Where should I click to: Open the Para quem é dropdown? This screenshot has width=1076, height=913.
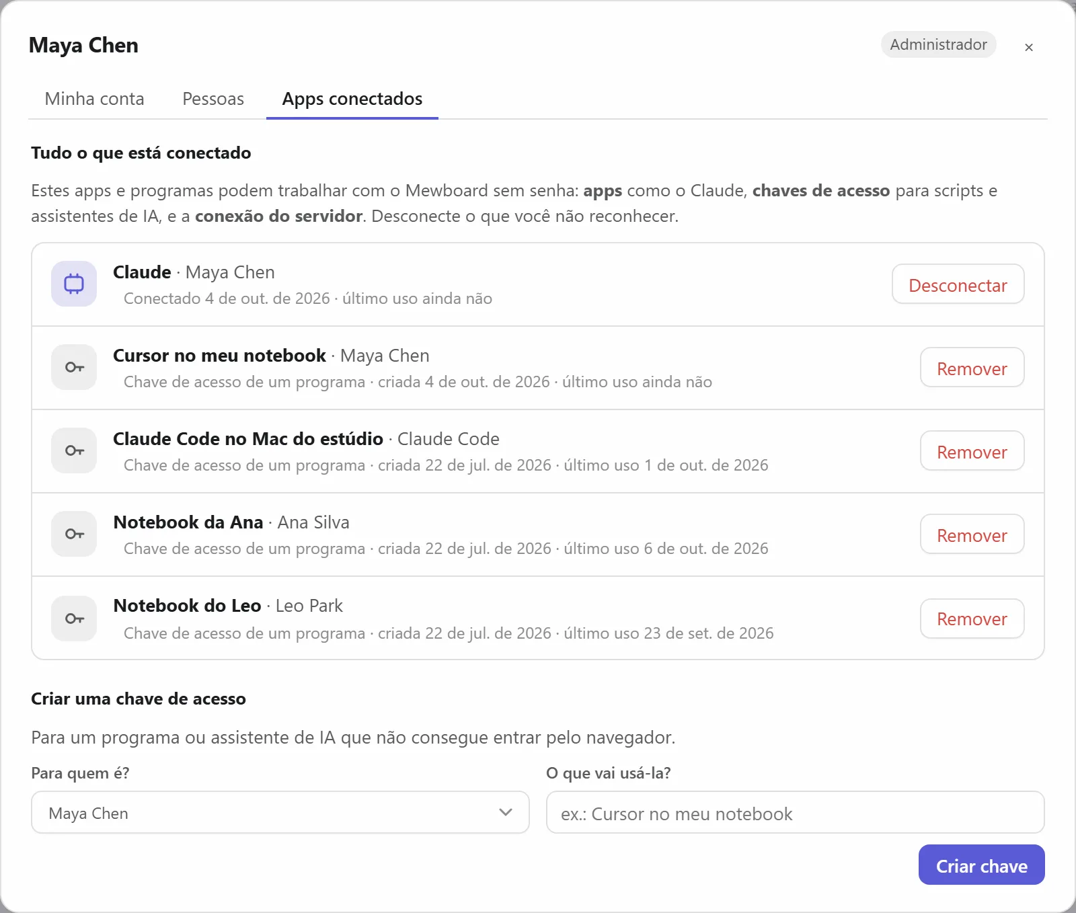[x=280, y=813]
